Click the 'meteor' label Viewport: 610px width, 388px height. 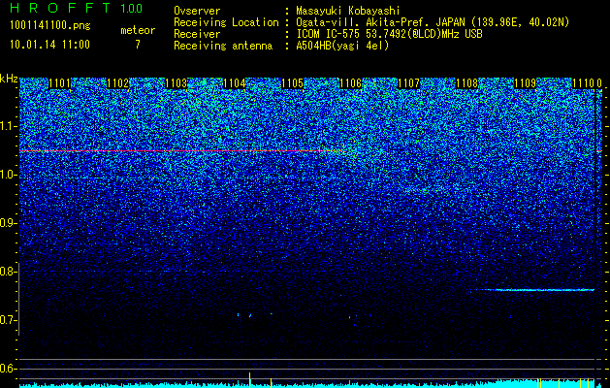click(x=138, y=30)
